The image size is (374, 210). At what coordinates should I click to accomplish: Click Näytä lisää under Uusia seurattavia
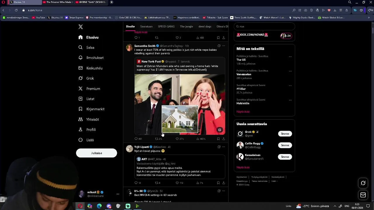pos(243,167)
